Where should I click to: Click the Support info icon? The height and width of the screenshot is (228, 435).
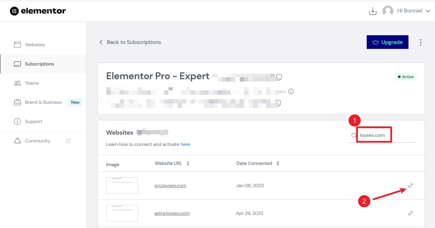17,121
